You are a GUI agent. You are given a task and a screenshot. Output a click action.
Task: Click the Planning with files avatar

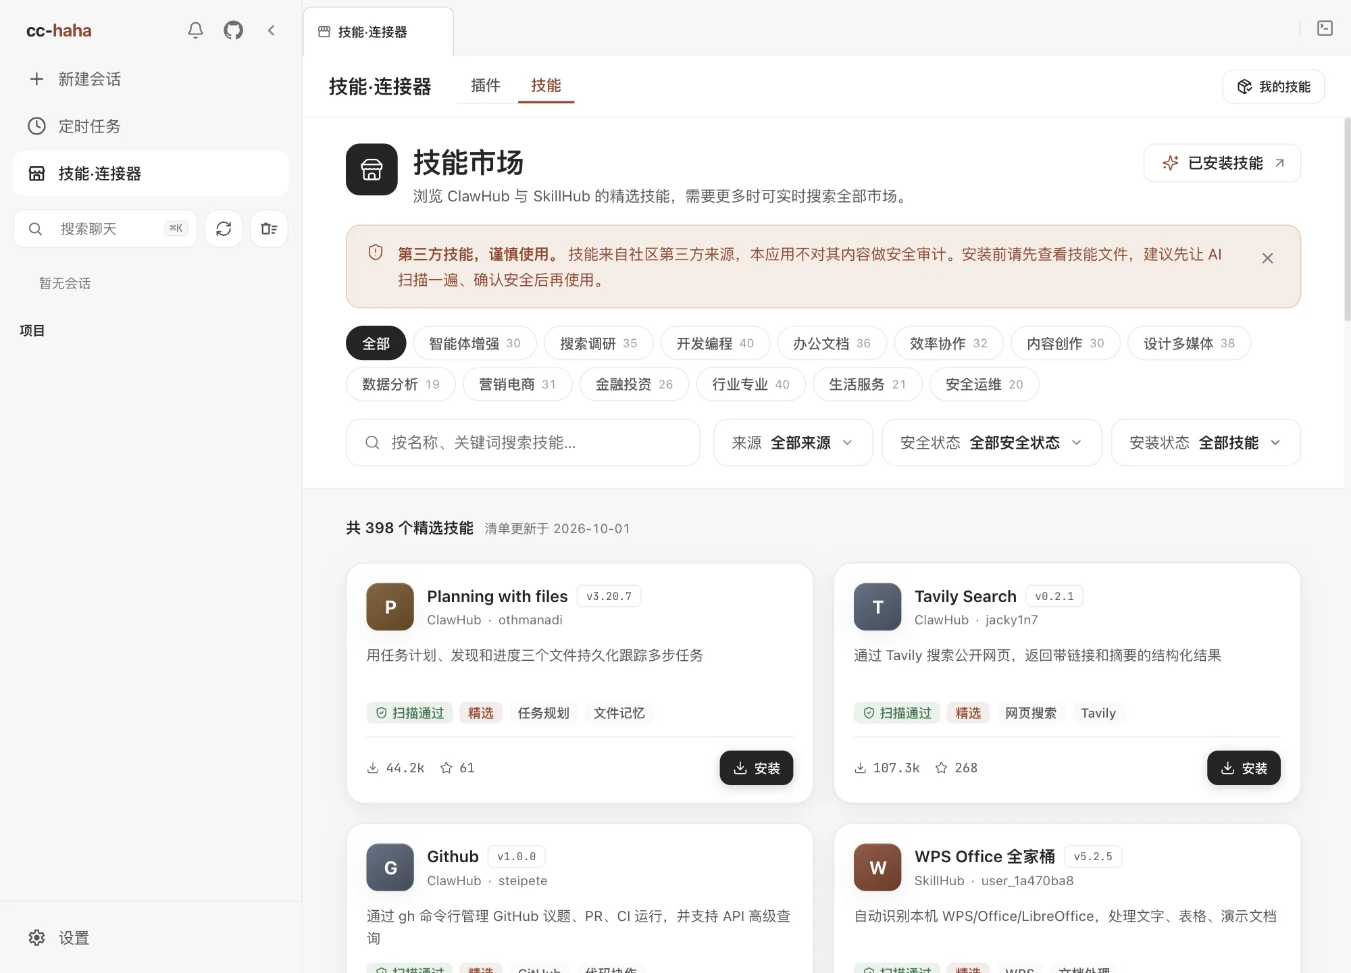390,607
